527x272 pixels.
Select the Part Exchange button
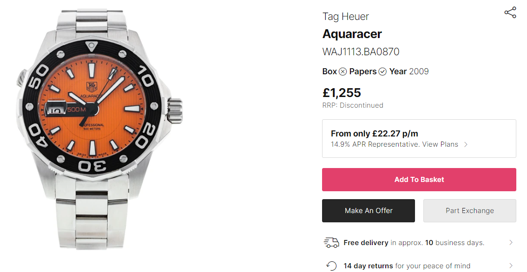pos(469,211)
